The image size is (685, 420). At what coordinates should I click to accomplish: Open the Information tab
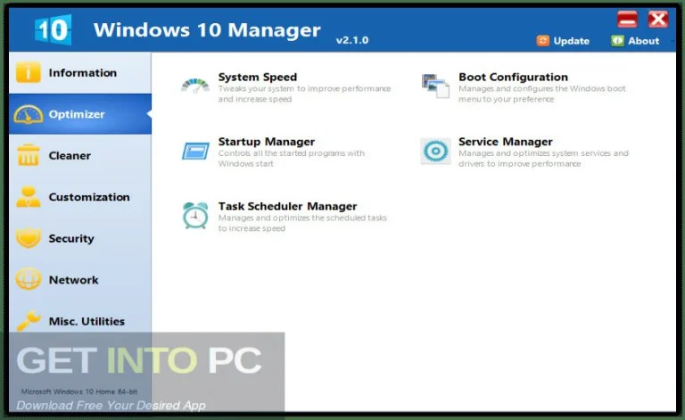80,72
